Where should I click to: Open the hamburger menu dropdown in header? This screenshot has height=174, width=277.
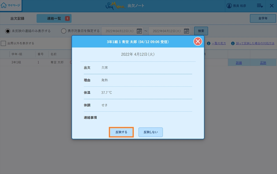point(260,6)
